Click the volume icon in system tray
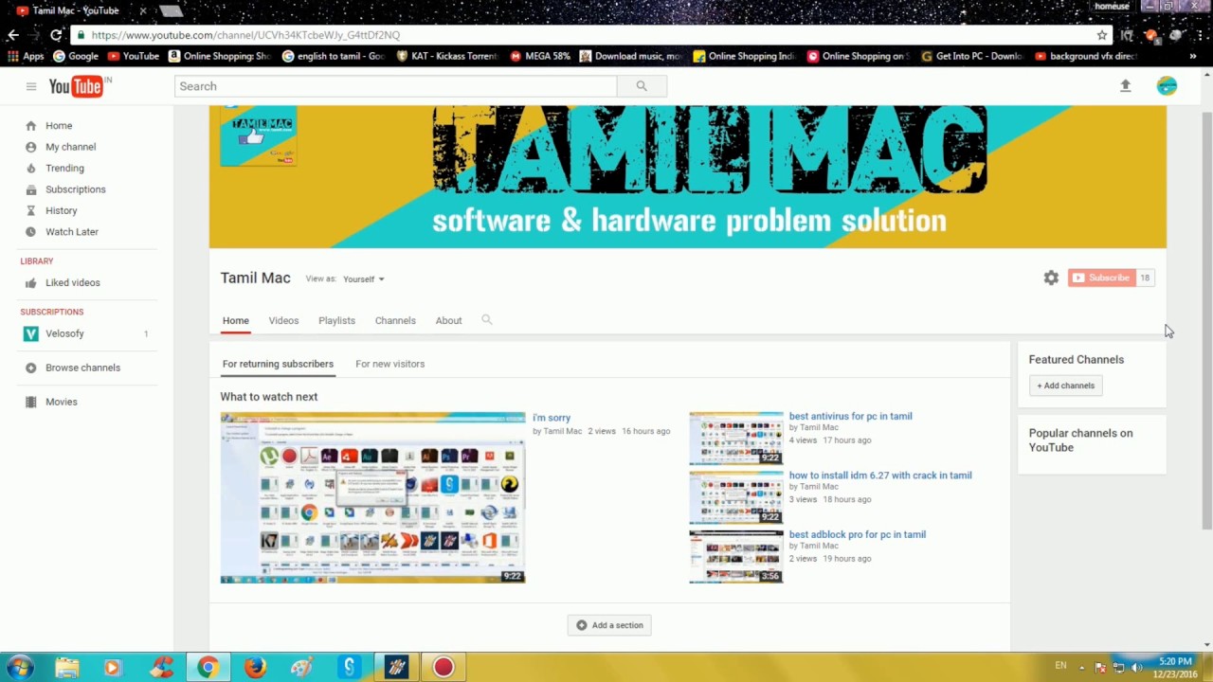The height and width of the screenshot is (682, 1213). [x=1136, y=667]
